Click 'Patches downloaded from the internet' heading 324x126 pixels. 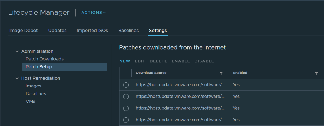click(173, 47)
